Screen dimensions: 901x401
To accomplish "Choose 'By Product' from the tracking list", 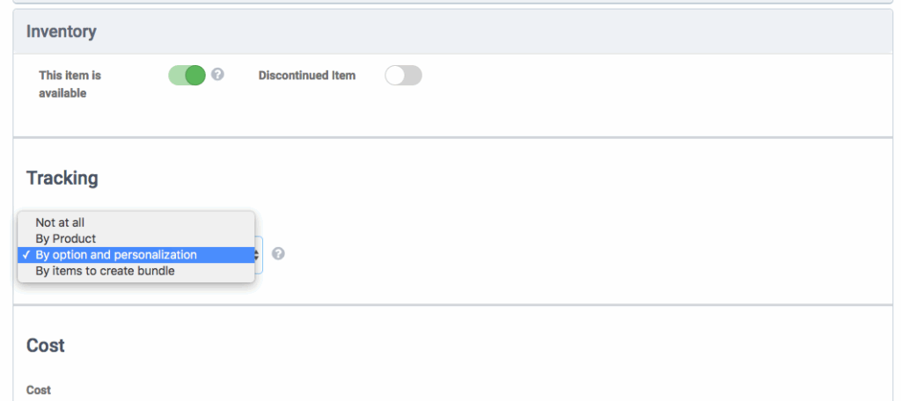I will coord(66,238).
